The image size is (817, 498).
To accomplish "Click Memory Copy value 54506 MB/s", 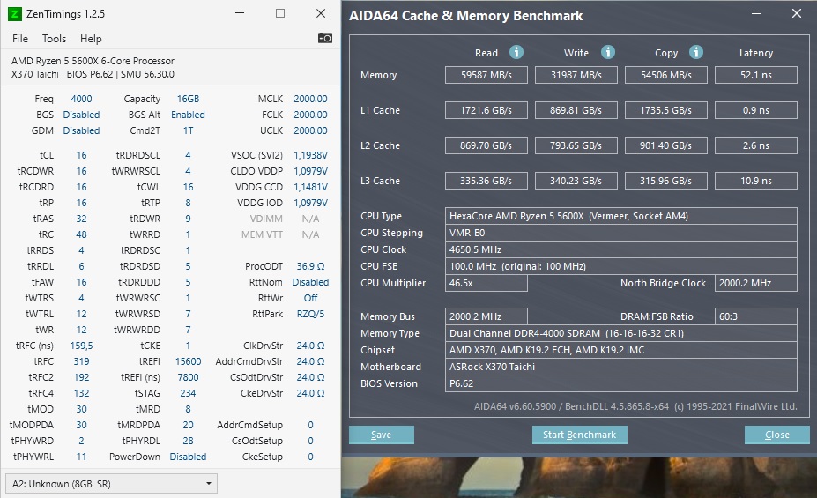I will pyautogui.click(x=666, y=75).
